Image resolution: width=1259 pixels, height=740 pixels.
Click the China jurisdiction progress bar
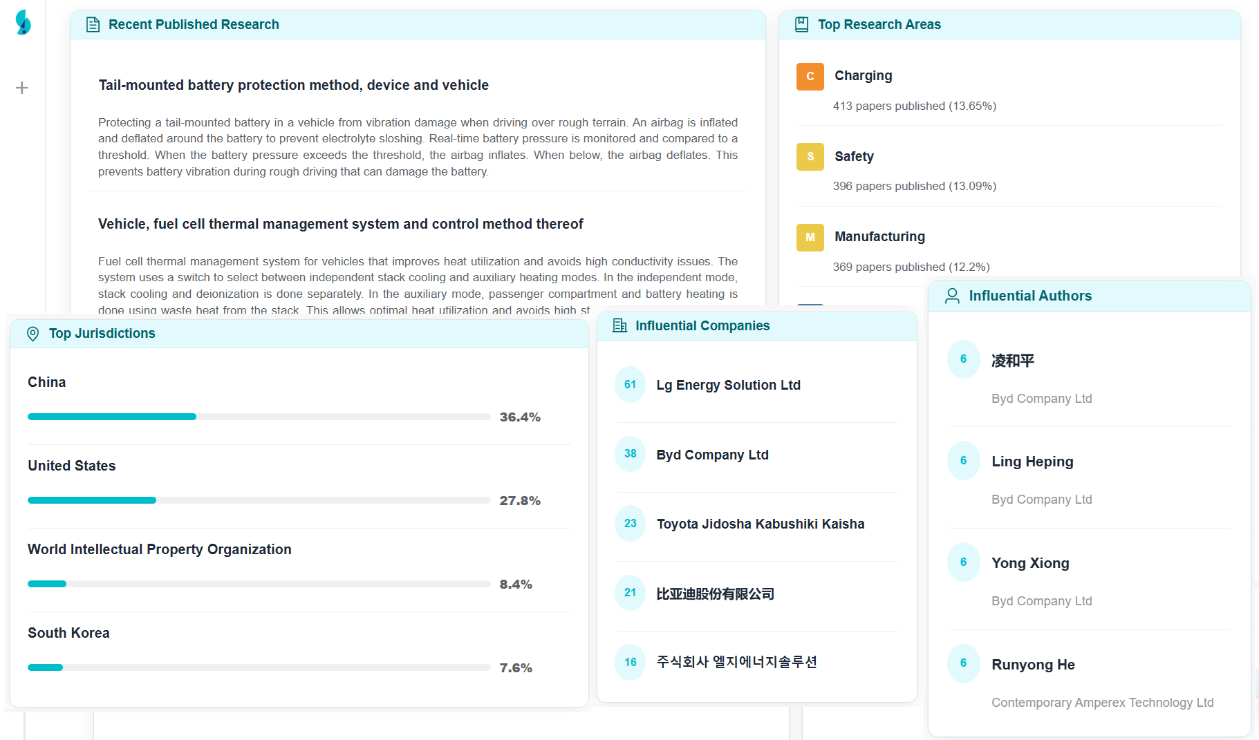tap(259, 417)
